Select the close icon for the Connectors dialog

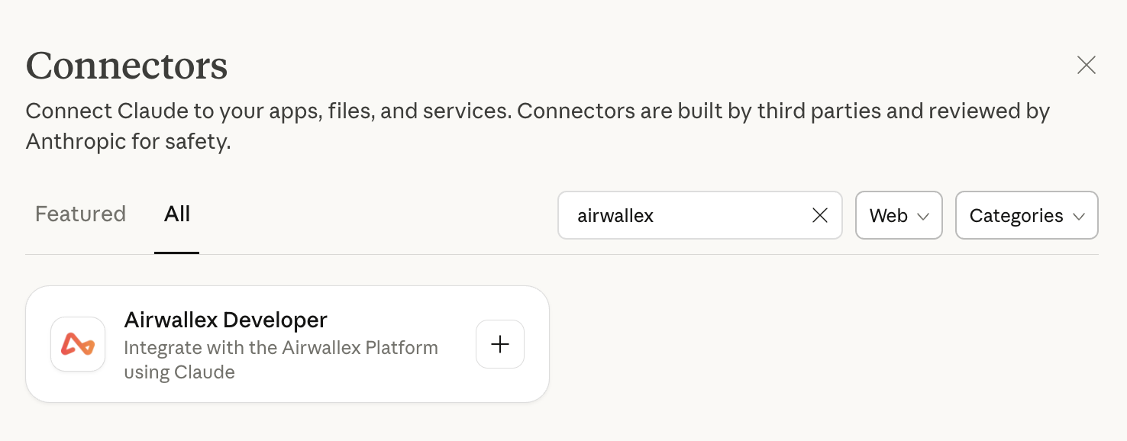1086,65
